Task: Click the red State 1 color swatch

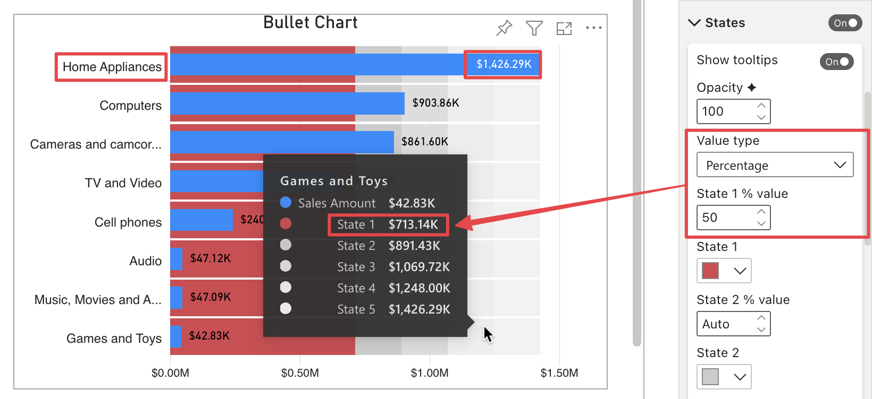Action: 710,271
